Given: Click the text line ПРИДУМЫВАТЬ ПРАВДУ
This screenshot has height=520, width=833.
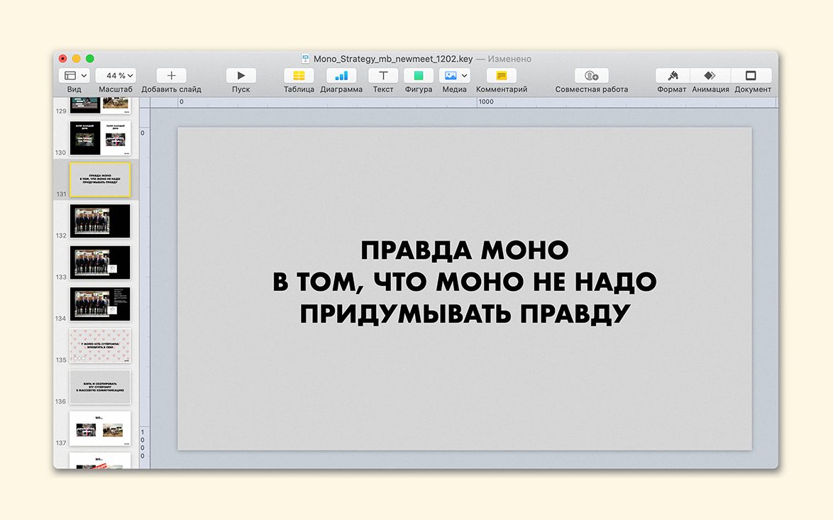Looking at the screenshot, I should tap(465, 314).
